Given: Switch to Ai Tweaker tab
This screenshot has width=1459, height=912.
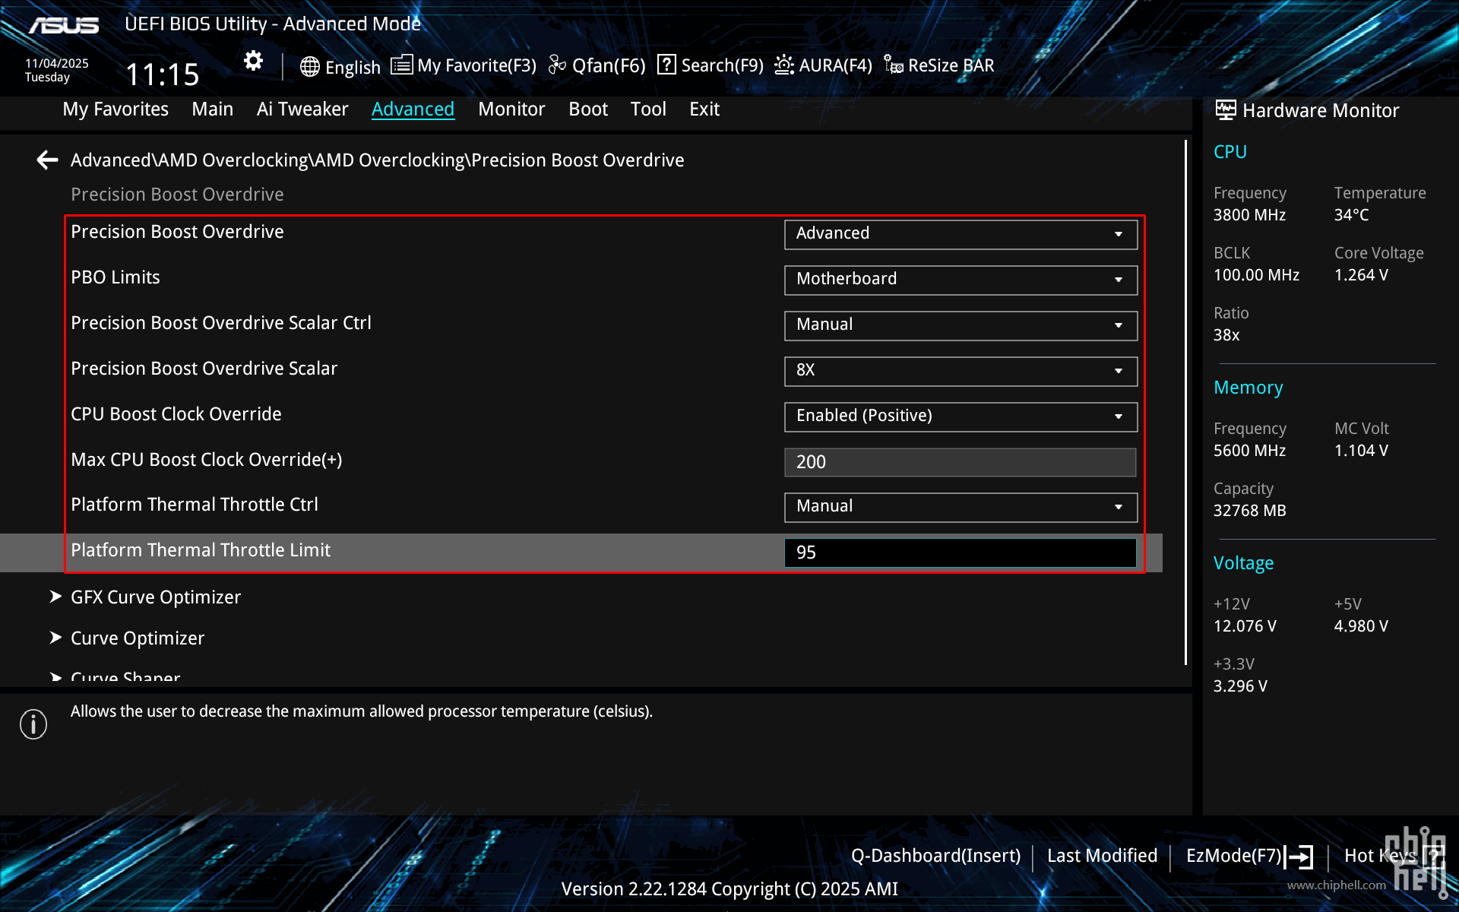Looking at the screenshot, I should pos(302,109).
